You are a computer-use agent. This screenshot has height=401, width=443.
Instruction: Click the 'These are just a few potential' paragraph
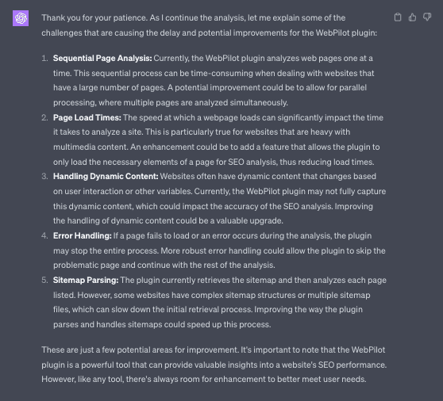point(214,365)
